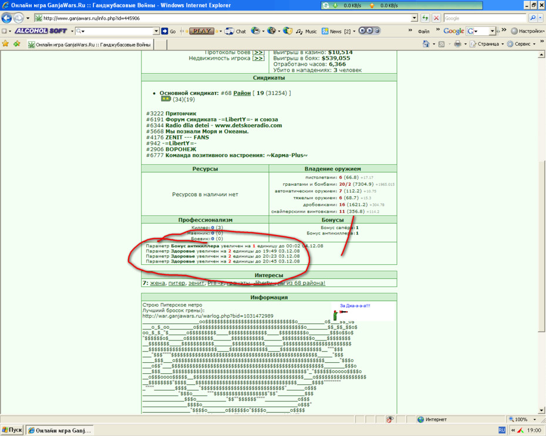The height and width of the screenshot is (436, 546).
Task: Open the zoom level 100% dropdown
Action: [535, 420]
